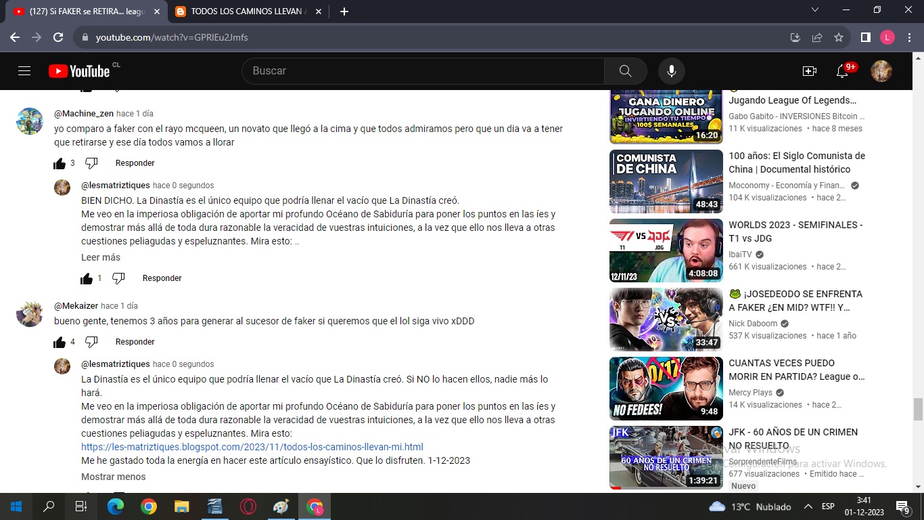This screenshot has width=924, height=520.
Task: Click the search magnifier button
Action: 626,71
